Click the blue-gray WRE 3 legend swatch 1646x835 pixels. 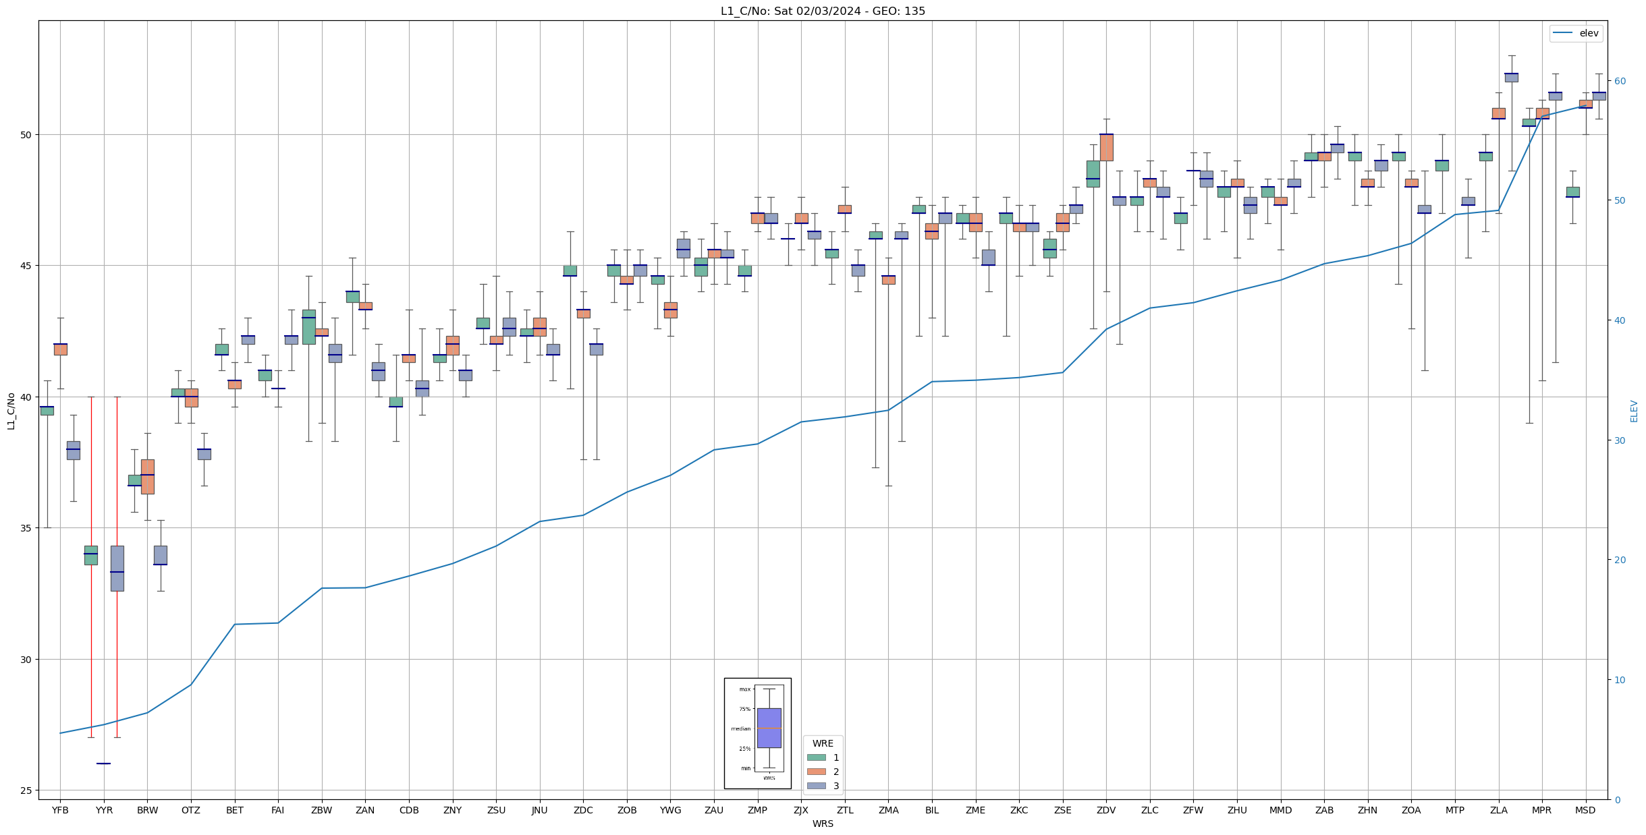(x=816, y=786)
